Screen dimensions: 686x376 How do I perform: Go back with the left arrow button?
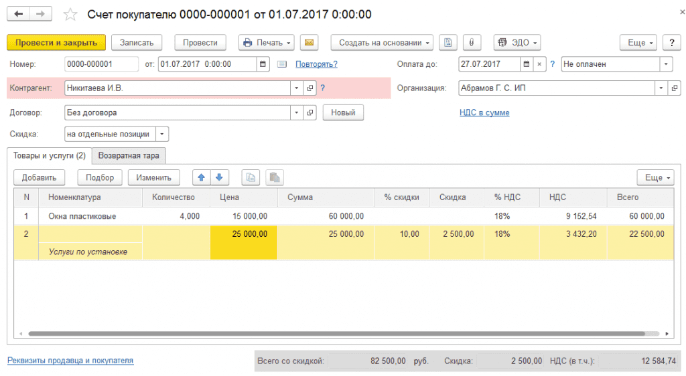click(18, 14)
